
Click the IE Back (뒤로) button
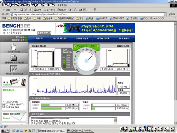click(x=6, y=10)
